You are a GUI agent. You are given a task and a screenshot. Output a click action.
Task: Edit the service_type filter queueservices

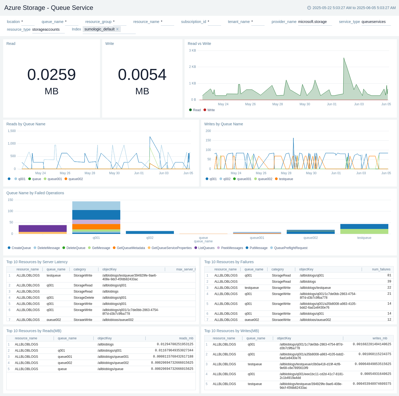coord(376,22)
